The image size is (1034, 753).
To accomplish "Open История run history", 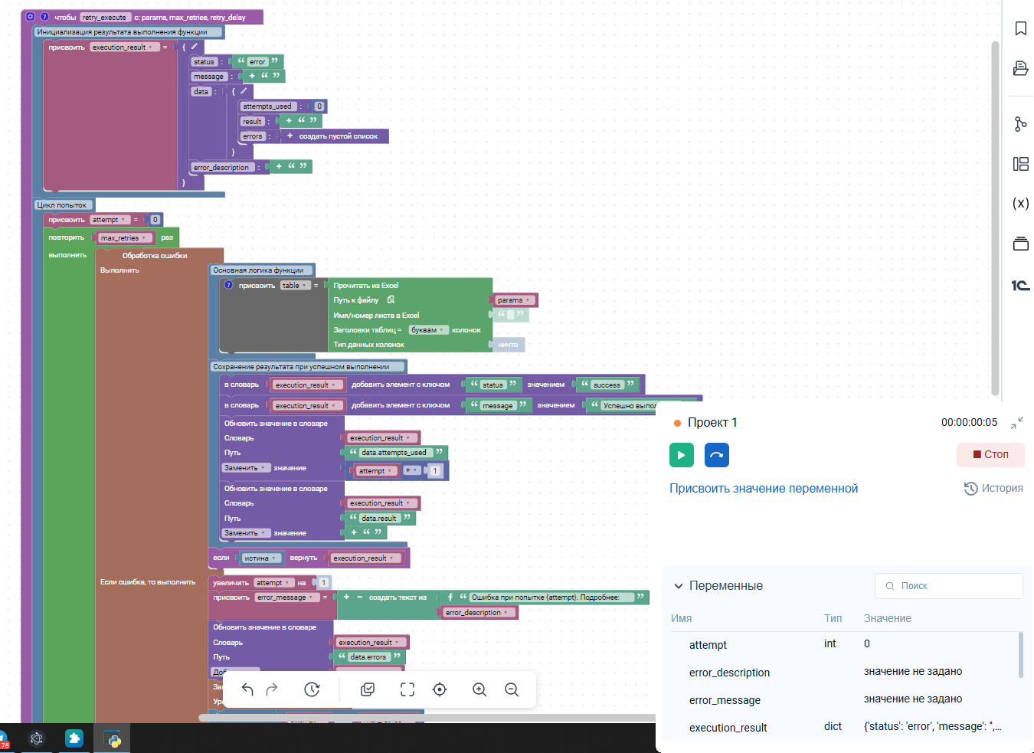I will click(x=993, y=488).
